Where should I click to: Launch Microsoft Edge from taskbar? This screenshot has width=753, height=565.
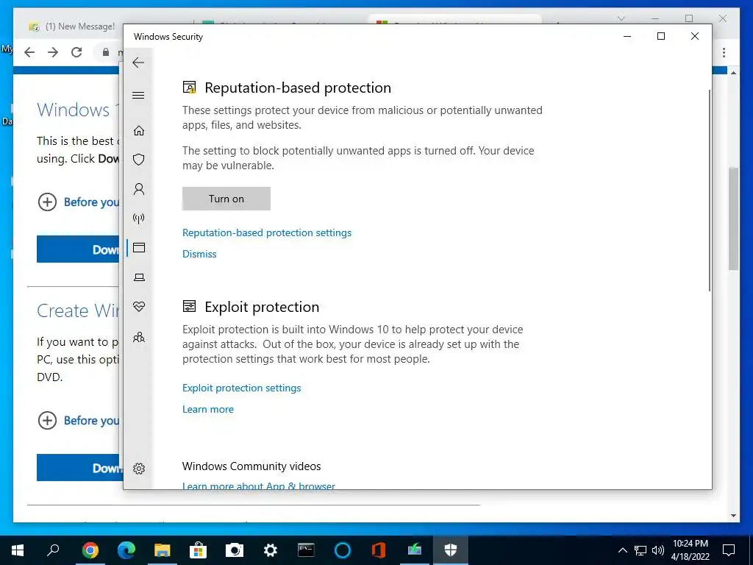126,550
